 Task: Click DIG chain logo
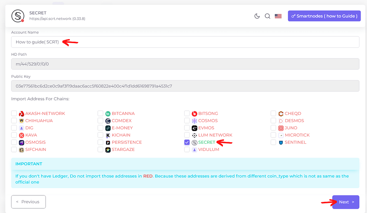(x=22, y=128)
